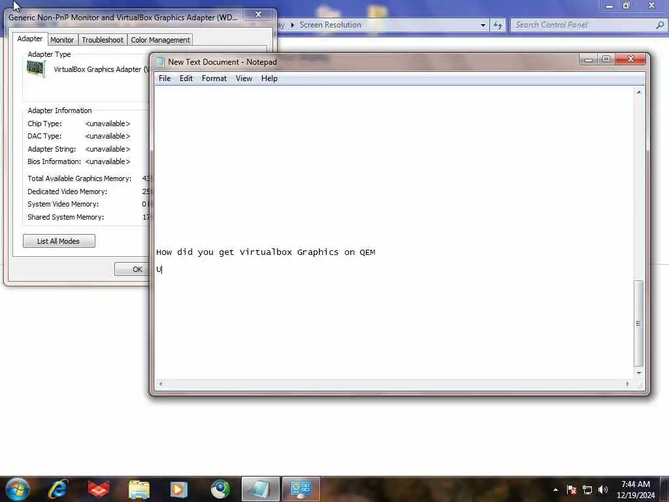
Task: Close the Control Panel window
Action: click(x=651, y=5)
